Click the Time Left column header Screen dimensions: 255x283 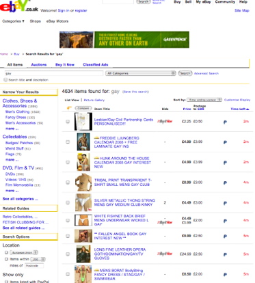pyautogui.click(x=240, y=109)
